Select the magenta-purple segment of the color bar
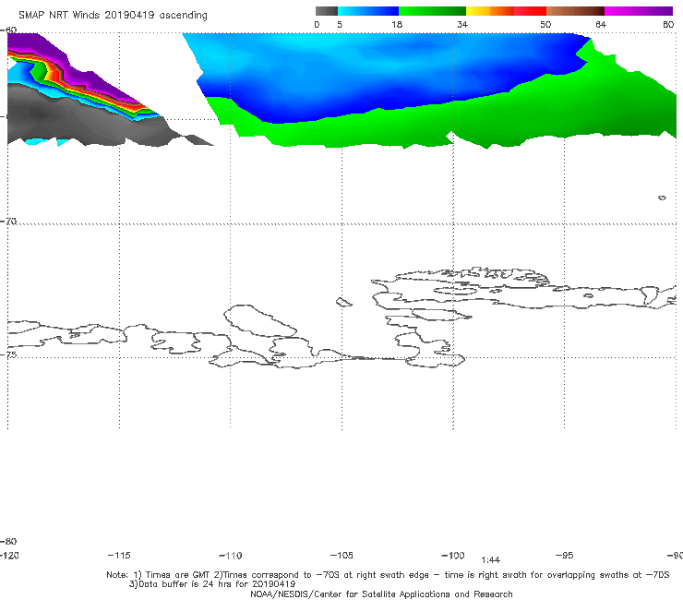This screenshot has height=600, width=683. click(x=639, y=11)
